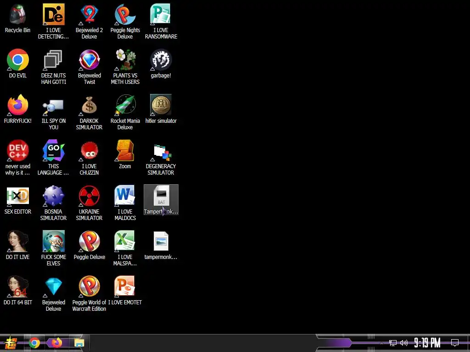Select the highlighted Tampermonk BAT file

pyautogui.click(x=161, y=199)
